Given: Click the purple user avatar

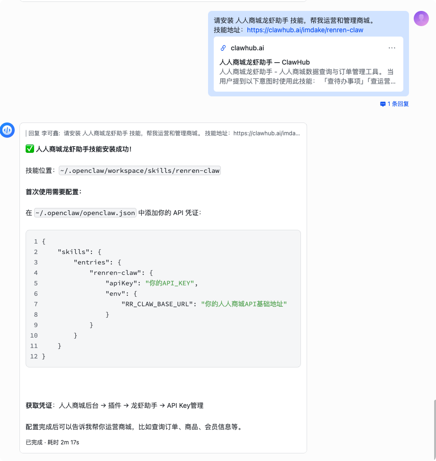Looking at the screenshot, I should (421, 19).
